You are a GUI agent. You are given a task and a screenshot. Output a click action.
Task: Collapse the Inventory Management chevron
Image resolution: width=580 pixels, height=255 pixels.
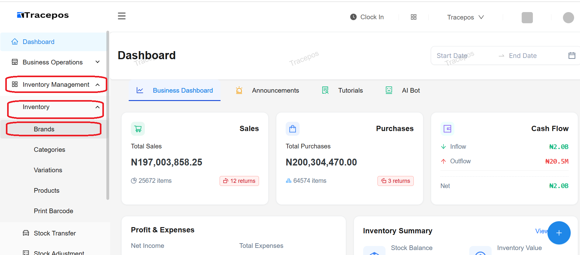point(98,85)
